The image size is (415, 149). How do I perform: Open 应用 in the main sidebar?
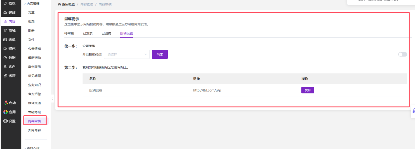click(9, 112)
